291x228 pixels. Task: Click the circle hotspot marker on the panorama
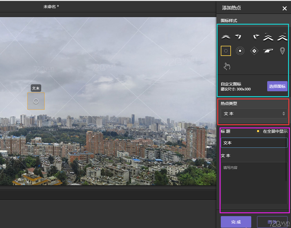click(36, 101)
